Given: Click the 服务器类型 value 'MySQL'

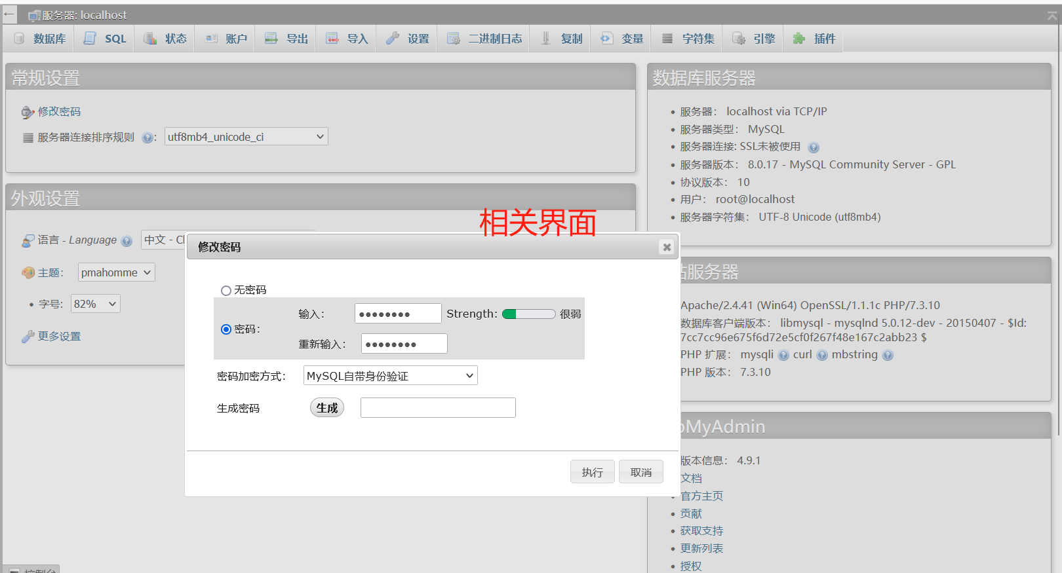Looking at the screenshot, I should point(766,130).
